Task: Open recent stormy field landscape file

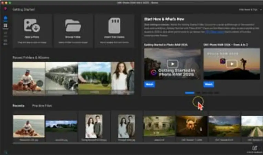Action: (x=224, y=126)
